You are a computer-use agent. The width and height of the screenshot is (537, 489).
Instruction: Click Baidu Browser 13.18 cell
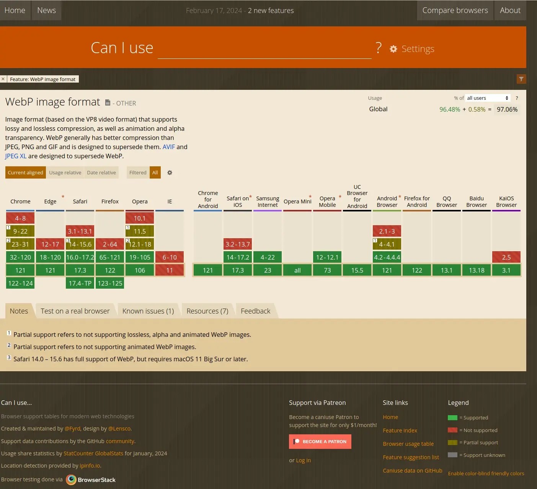[x=477, y=270]
